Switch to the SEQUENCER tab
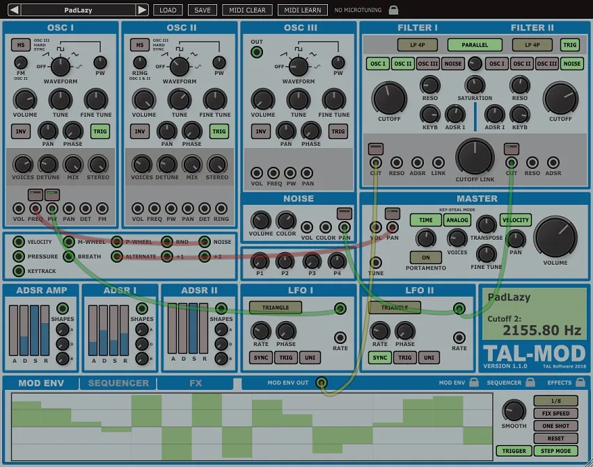The image size is (593, 467). (x=118, y=383)
